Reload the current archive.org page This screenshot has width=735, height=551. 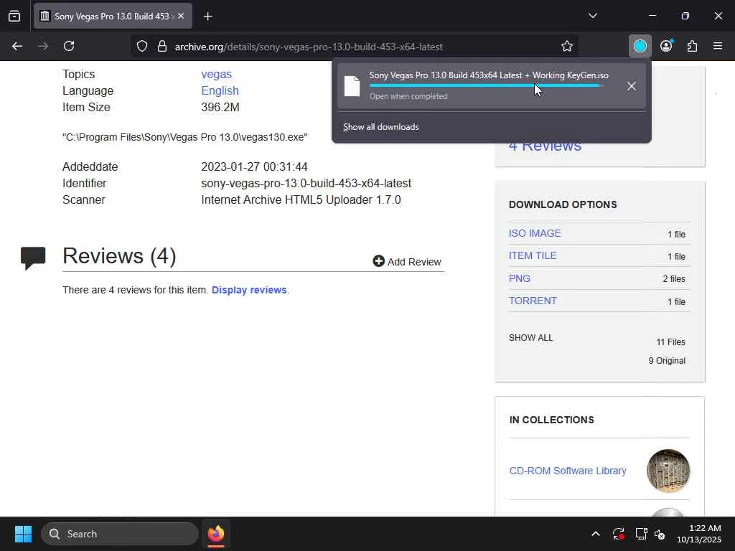tap(69, 46)
